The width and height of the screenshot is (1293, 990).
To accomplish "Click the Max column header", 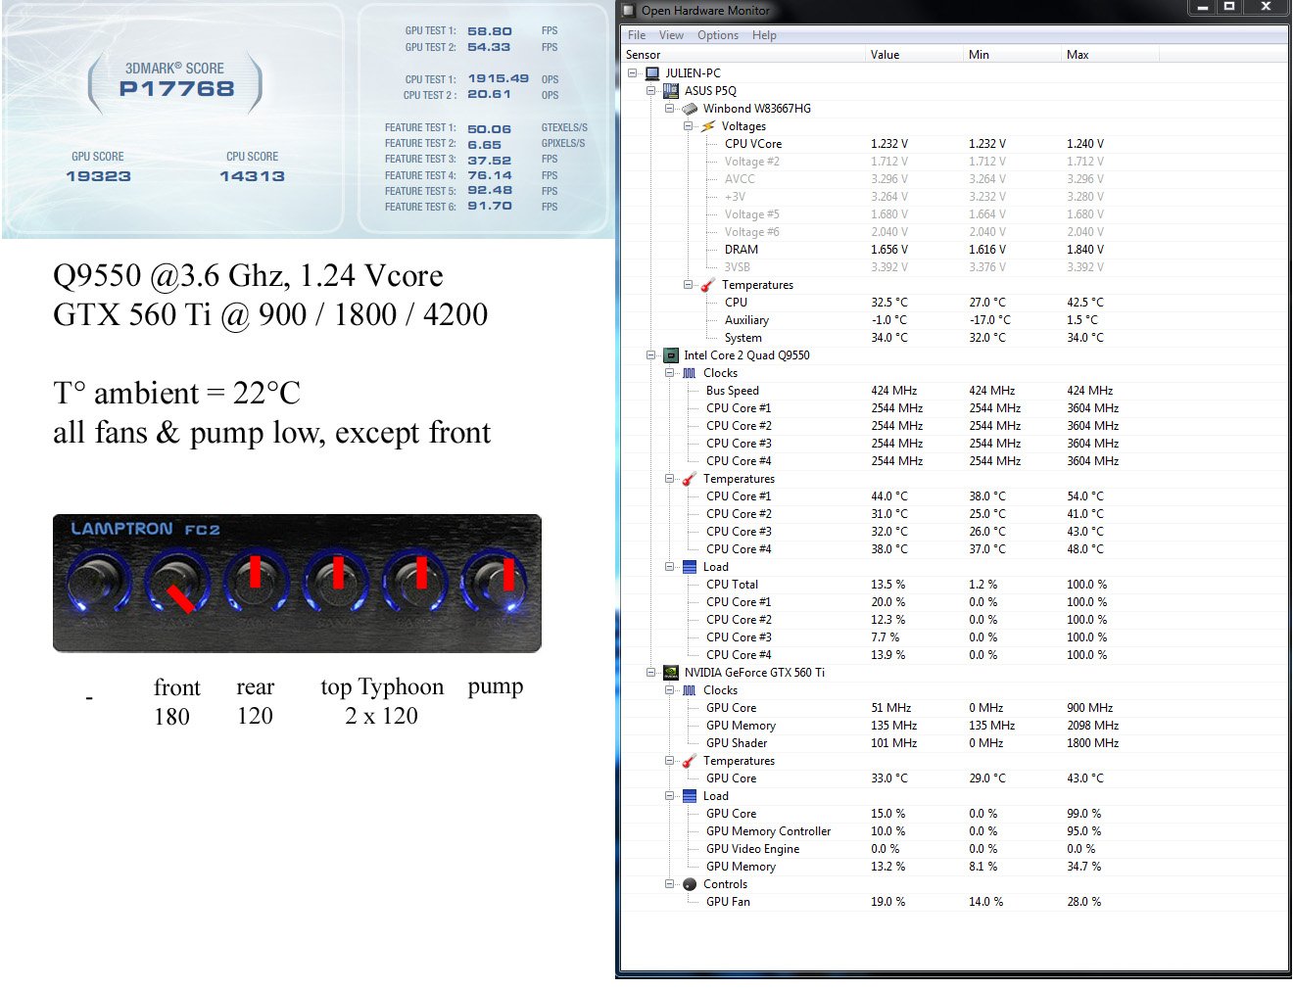I will (x=1111, y=55).
